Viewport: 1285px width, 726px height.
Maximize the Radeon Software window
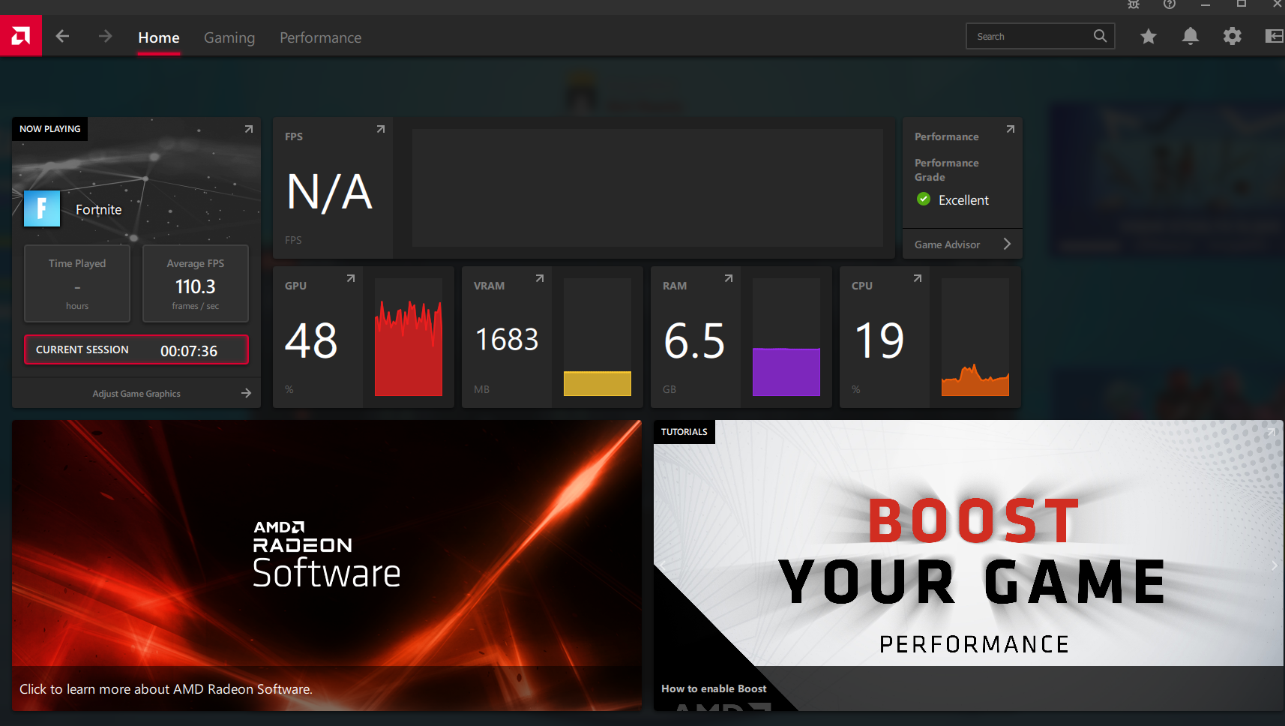coord(1242,4)
